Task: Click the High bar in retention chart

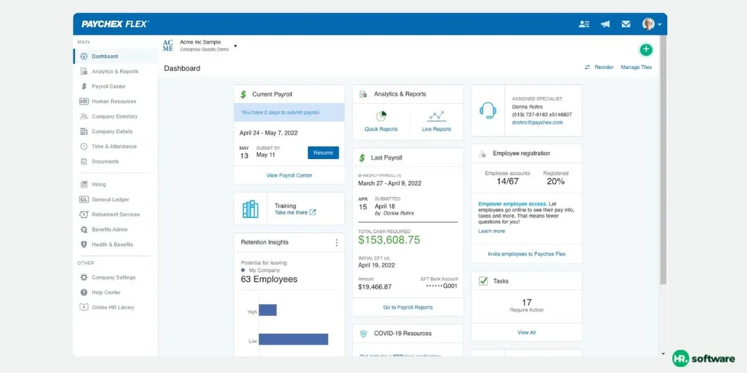Action: tap(268, 310)
